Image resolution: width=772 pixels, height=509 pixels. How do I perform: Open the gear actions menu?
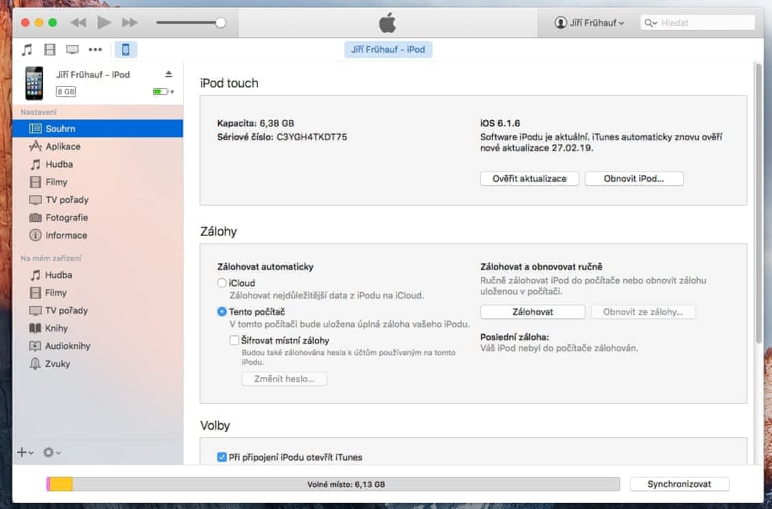click(51, 452)
